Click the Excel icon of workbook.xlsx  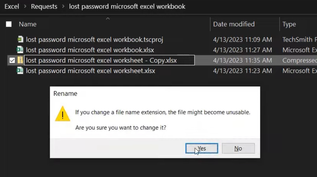tap(20, 50)
